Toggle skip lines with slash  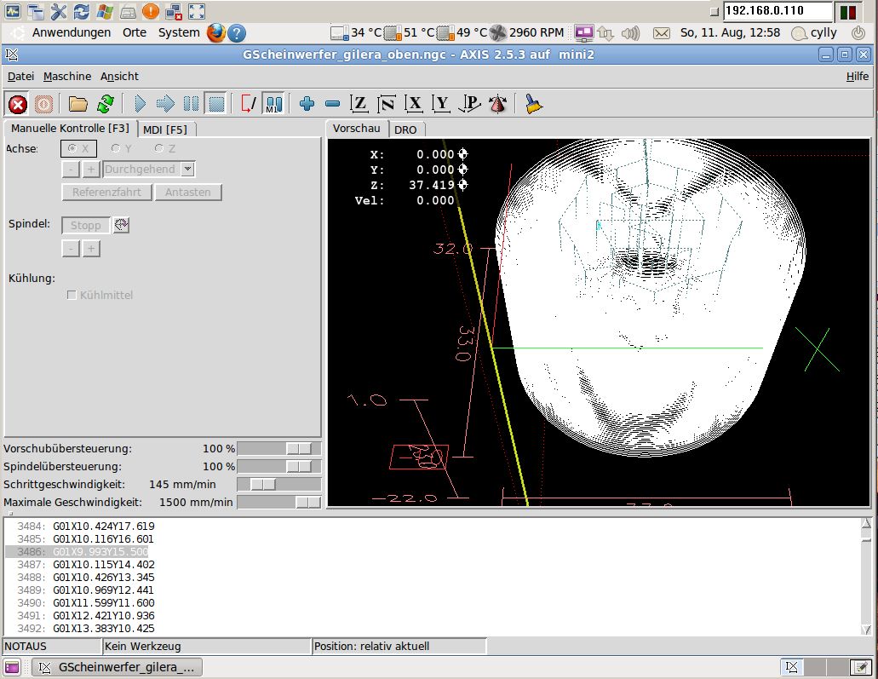(x=248, y=104)
